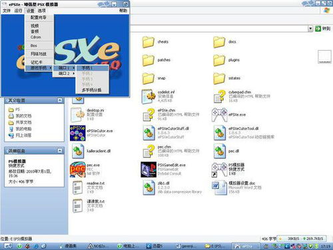Viewport: 333px width, 250px height.
Task: Open 网上邻居 link in sidebar
Action: point(23,135)
